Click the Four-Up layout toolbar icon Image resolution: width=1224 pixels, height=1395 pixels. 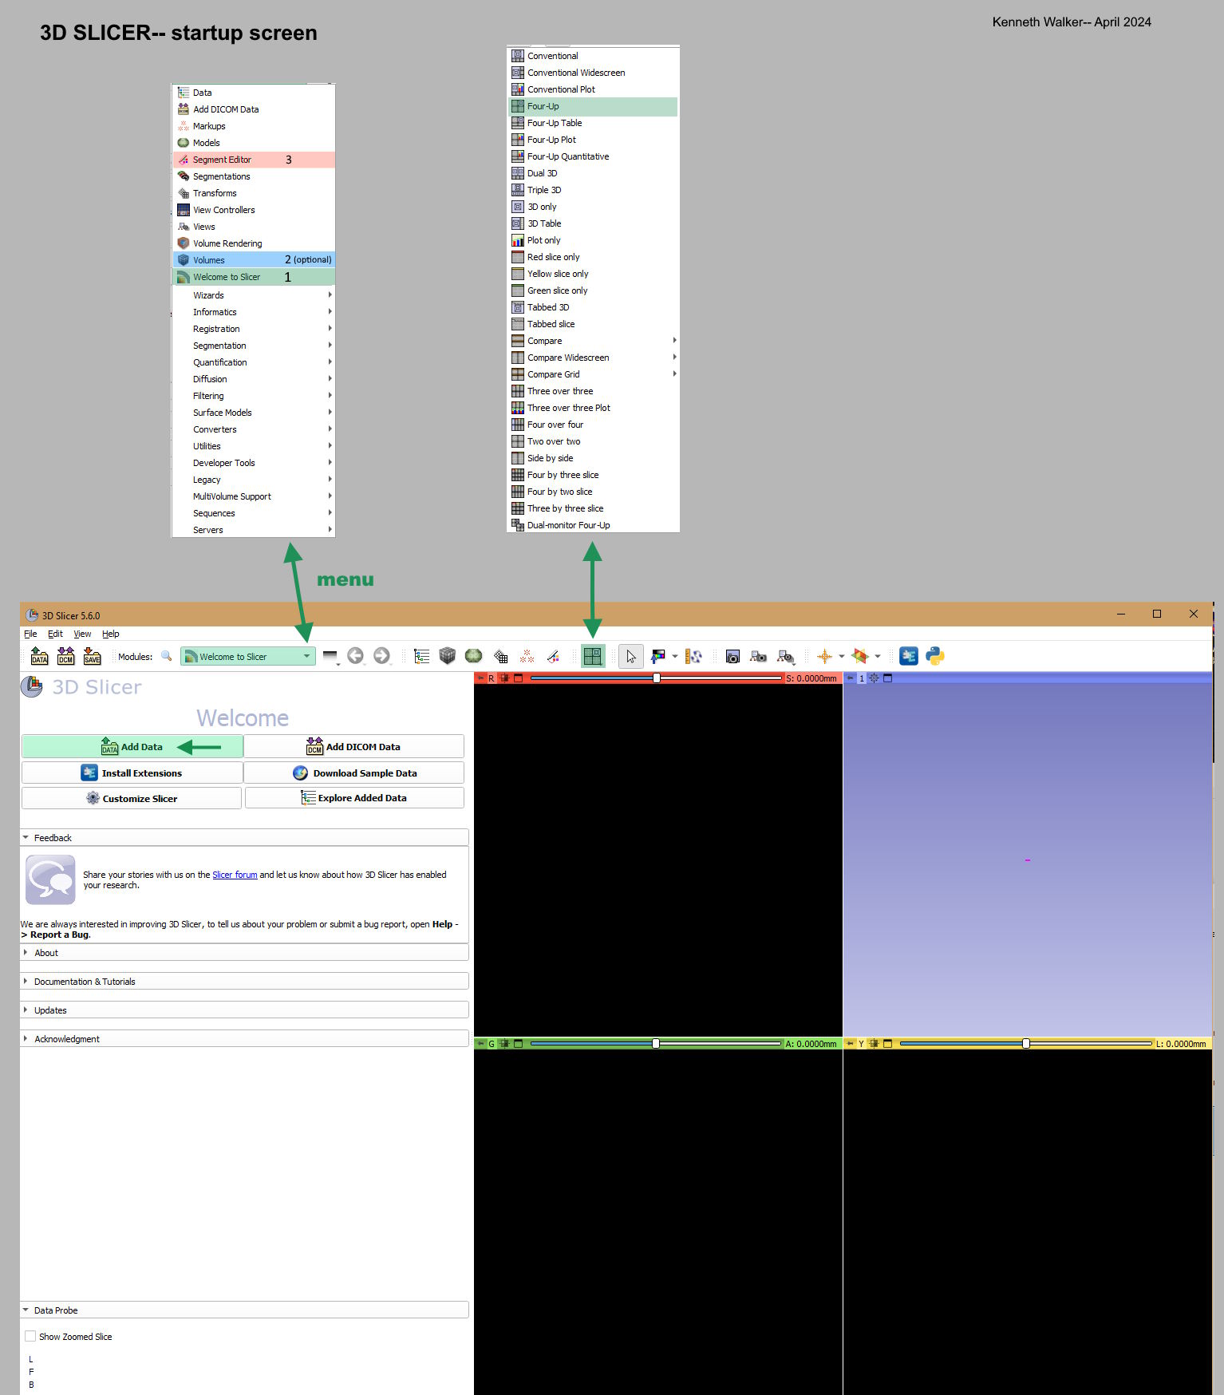(592, 656)
